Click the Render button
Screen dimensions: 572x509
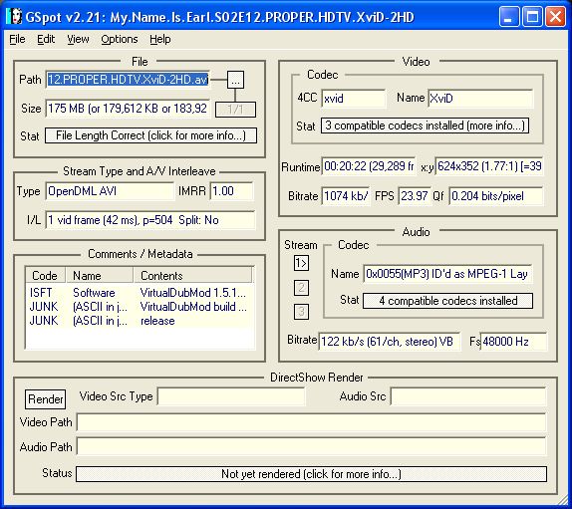tap(46, 399)
